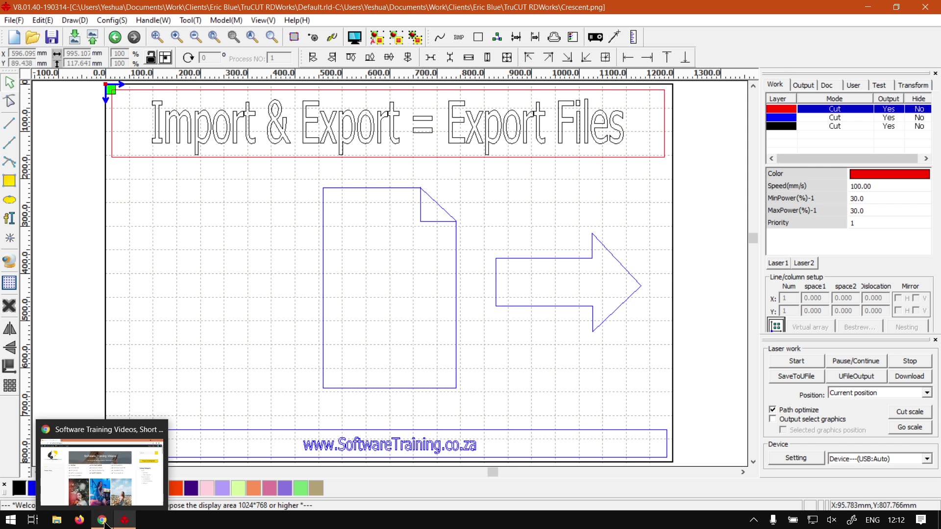Switch to the Transform tab
941x529 pixels.
pos(913,85)
